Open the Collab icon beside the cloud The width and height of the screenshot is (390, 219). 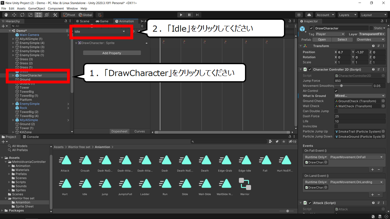click(x=299, y=15)
